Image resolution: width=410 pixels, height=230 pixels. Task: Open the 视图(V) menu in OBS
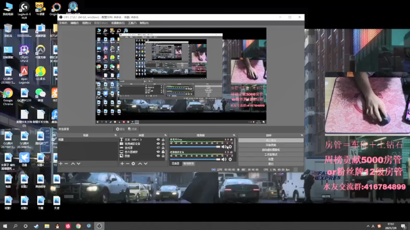pyautogui.click(x=86, y=23)
